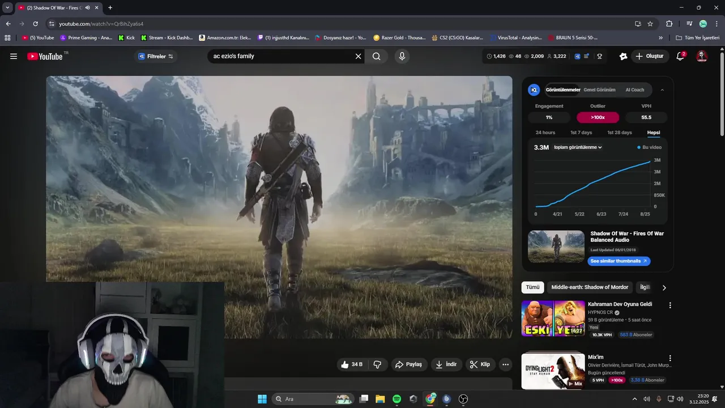The image size is (725, 408).
Task: Select Middle-earth: Shadow of Mordor chip
Action: (590, 287)
